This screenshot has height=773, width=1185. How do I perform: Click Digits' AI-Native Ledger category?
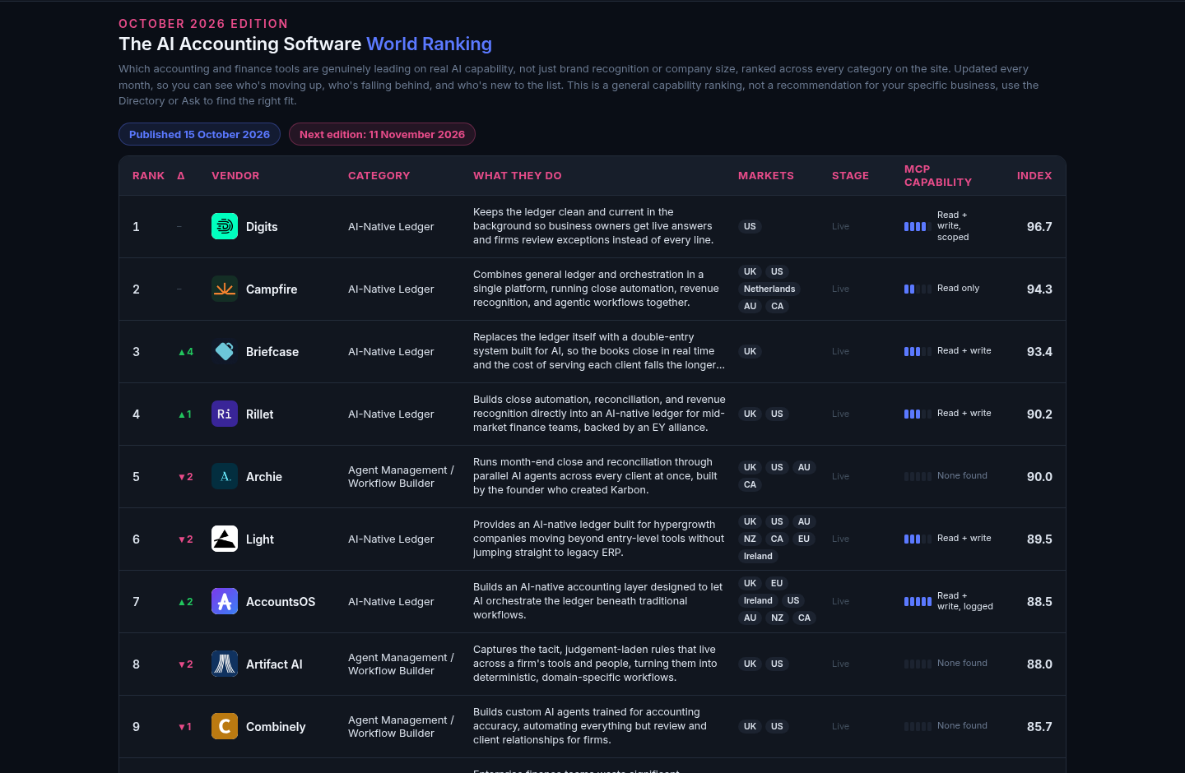tap(391, 227)
